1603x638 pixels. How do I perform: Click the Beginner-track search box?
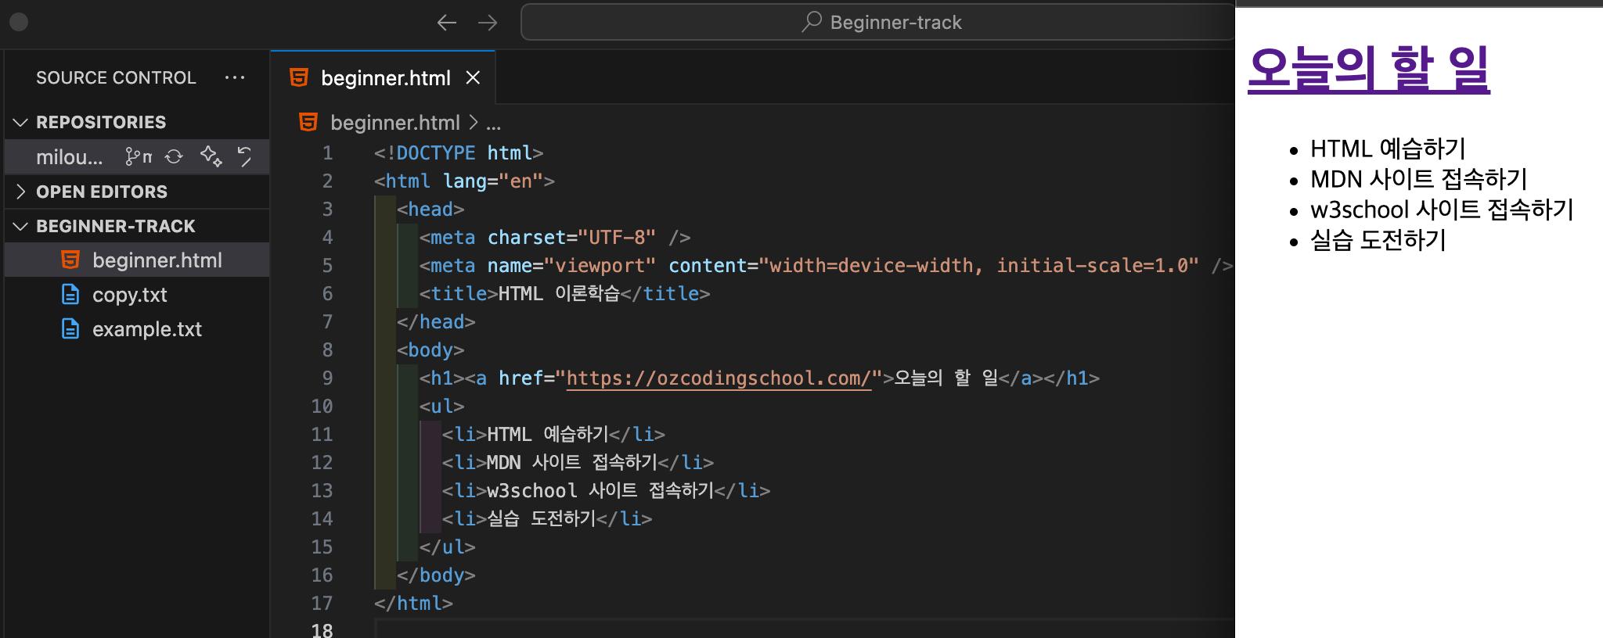point(877,23)
